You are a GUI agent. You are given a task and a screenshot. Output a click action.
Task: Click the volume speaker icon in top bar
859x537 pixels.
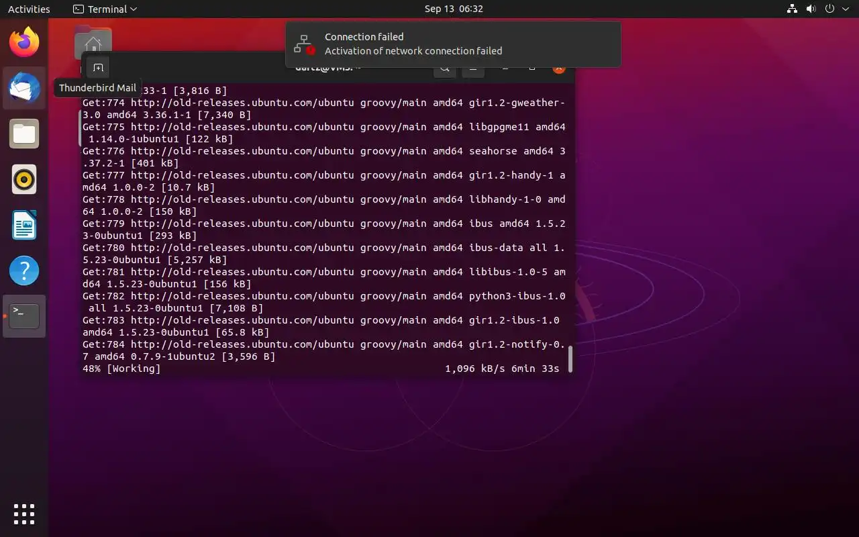point(811,9)
